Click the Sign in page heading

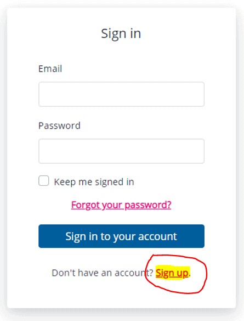tap(121, 34)
